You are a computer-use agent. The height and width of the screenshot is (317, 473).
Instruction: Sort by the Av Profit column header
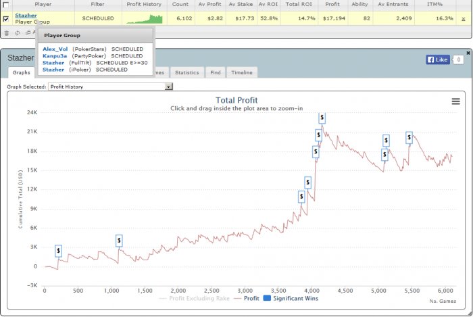click(210, 4)
